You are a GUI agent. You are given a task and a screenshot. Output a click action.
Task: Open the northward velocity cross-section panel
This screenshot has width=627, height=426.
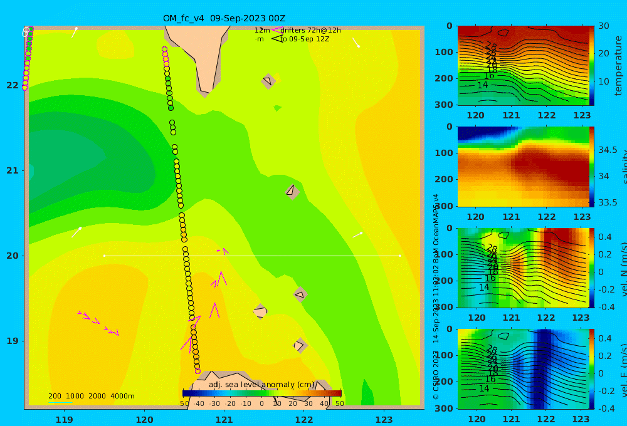523,268
